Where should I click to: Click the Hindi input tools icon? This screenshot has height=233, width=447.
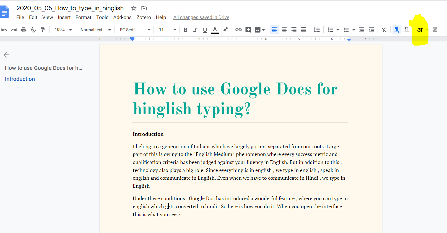(420, 30)
